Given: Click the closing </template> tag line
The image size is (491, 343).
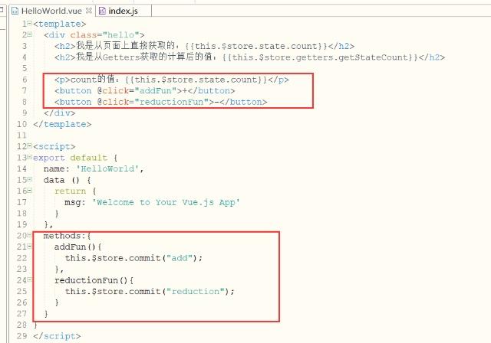Looking at the screenshot, I should pyautogui.click(x=62, y=124).
